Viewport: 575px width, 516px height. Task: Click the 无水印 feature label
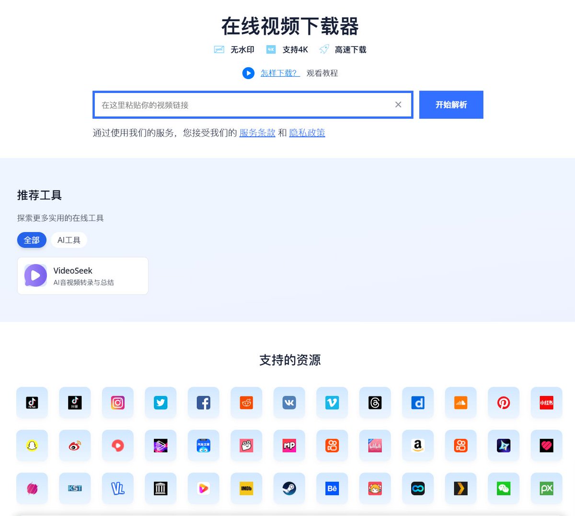point(242,49)
